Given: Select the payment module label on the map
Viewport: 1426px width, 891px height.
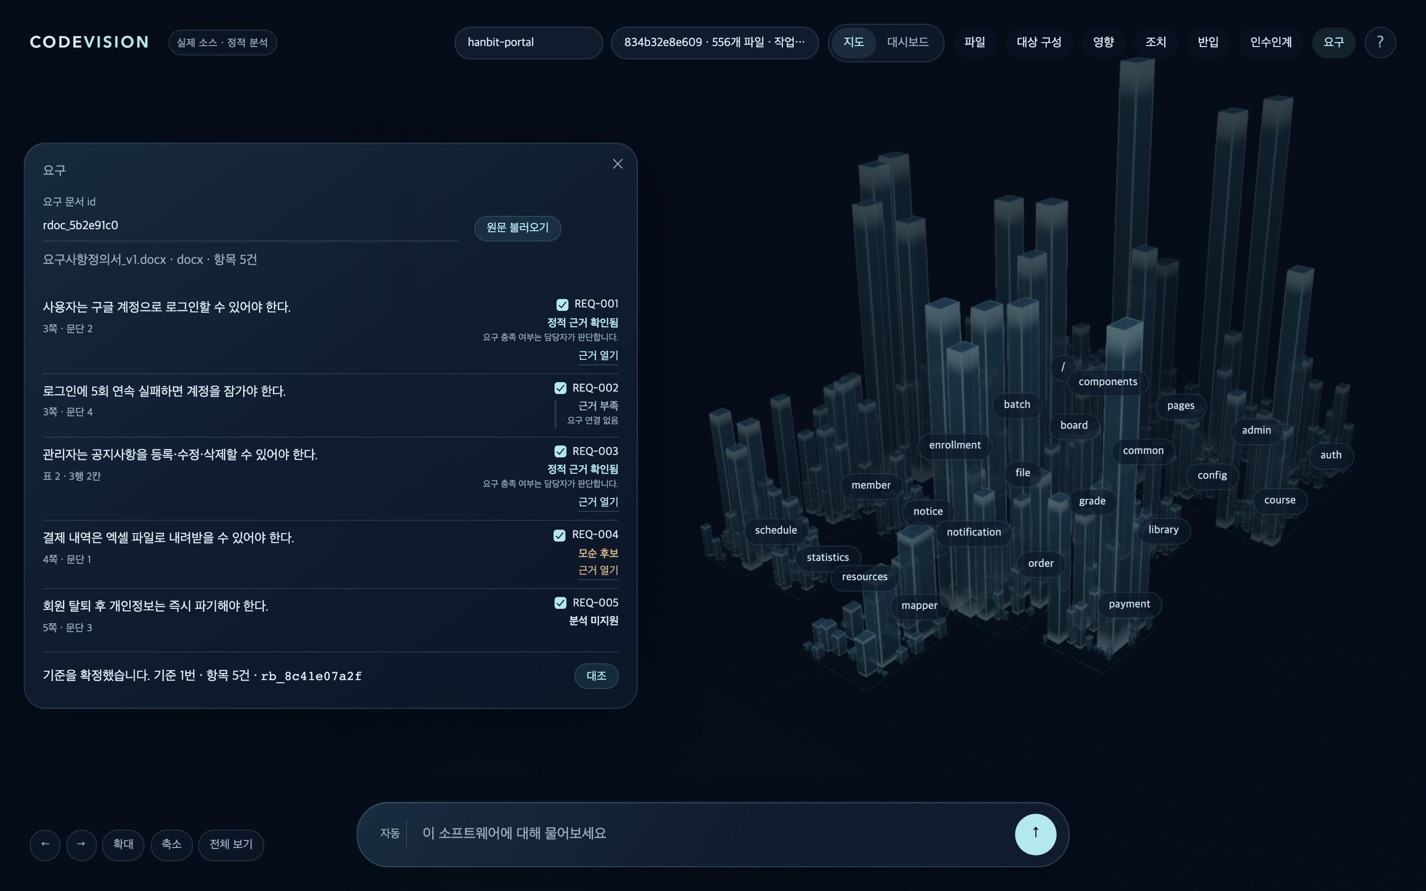Looking at the screenshot, I should [1129, 604].
